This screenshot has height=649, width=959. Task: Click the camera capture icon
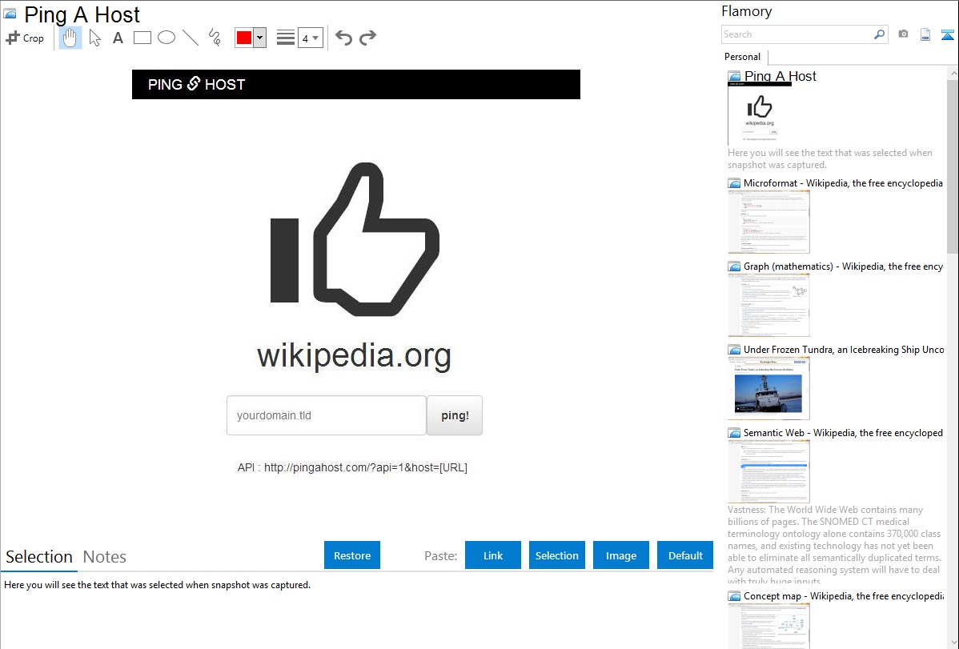903,34
